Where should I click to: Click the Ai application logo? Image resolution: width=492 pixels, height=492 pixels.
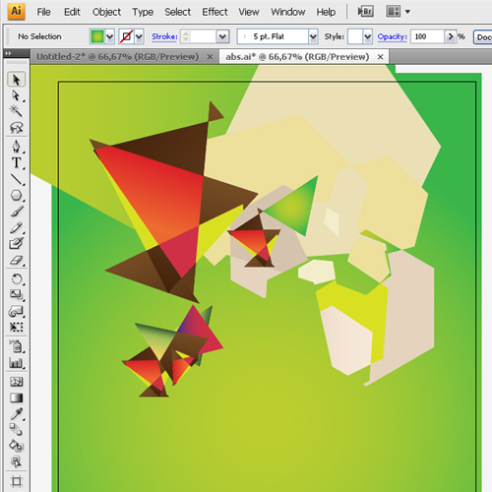point(16,11)
